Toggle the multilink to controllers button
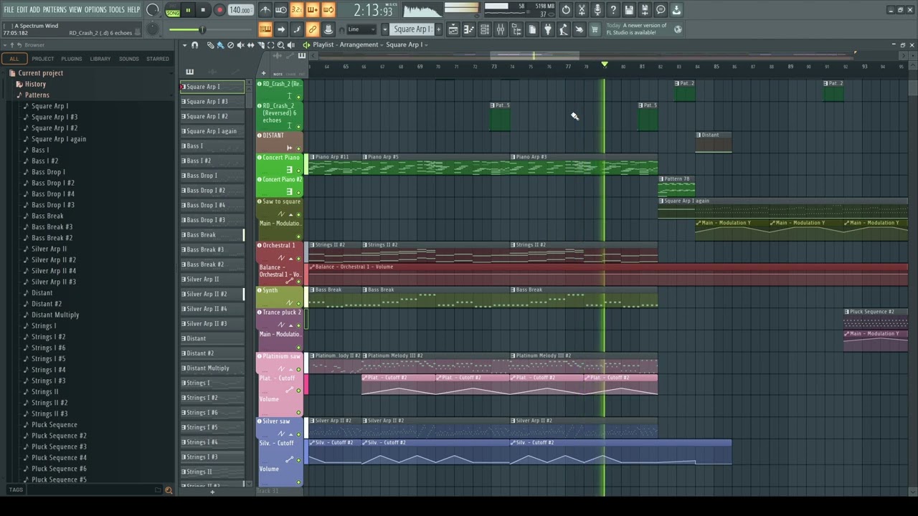 pos(313,29)
